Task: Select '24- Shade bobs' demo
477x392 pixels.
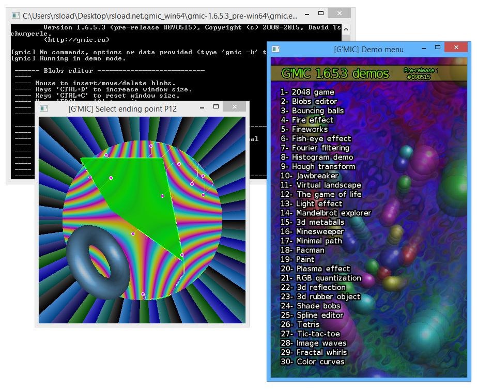Action: pos(310,306)
